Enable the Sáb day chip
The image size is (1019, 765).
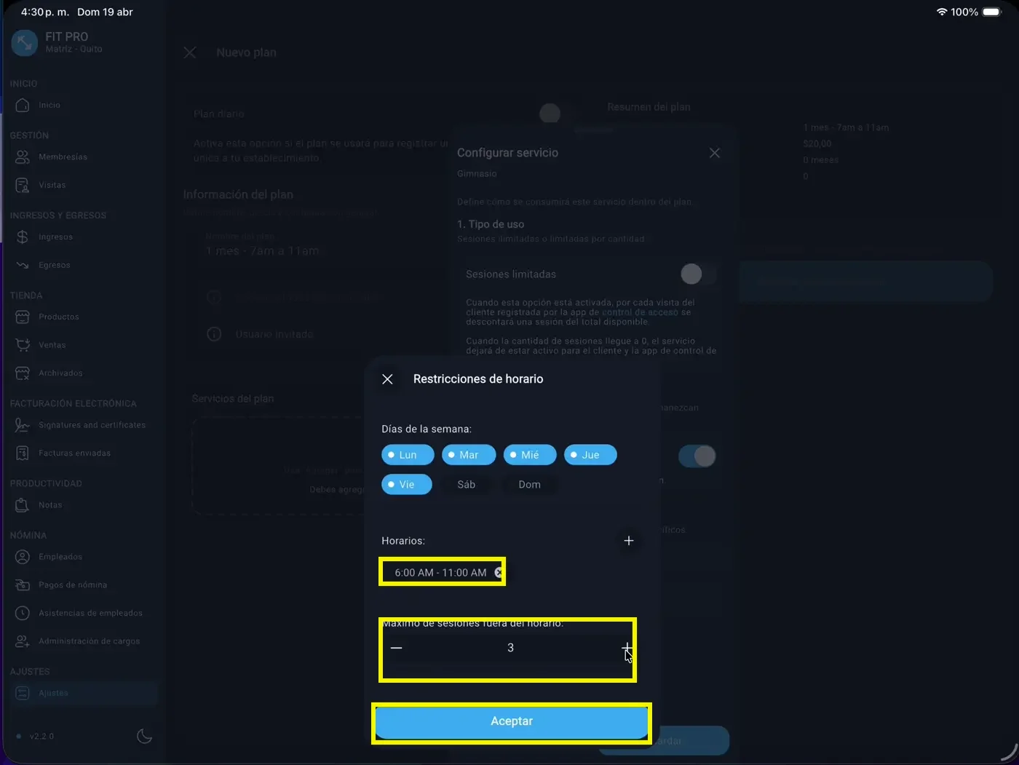coord(466,485)
